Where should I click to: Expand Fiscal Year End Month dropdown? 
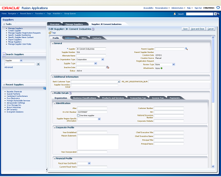(x=89, y=163)
